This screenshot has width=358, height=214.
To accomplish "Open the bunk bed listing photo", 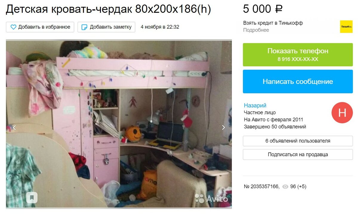I will pos(119,124).
